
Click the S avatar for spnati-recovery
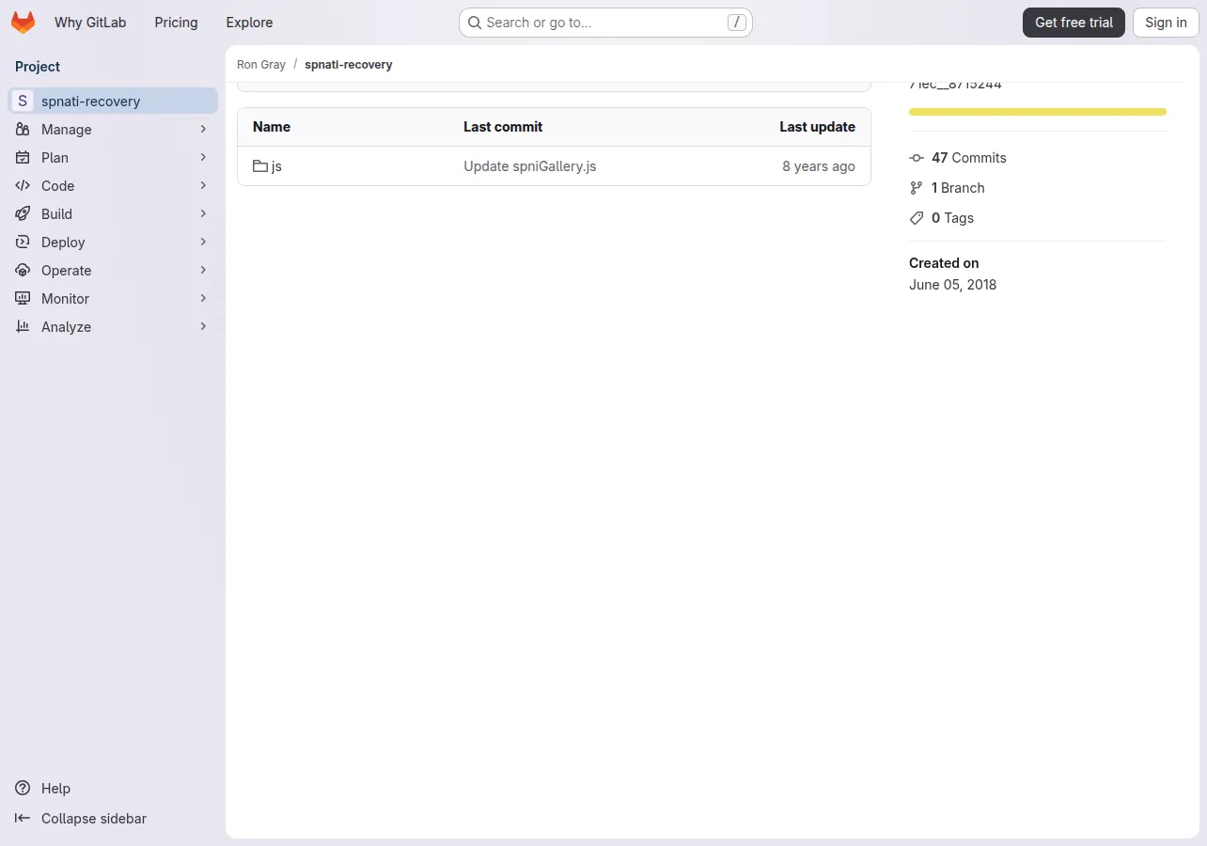pos(23,101)
